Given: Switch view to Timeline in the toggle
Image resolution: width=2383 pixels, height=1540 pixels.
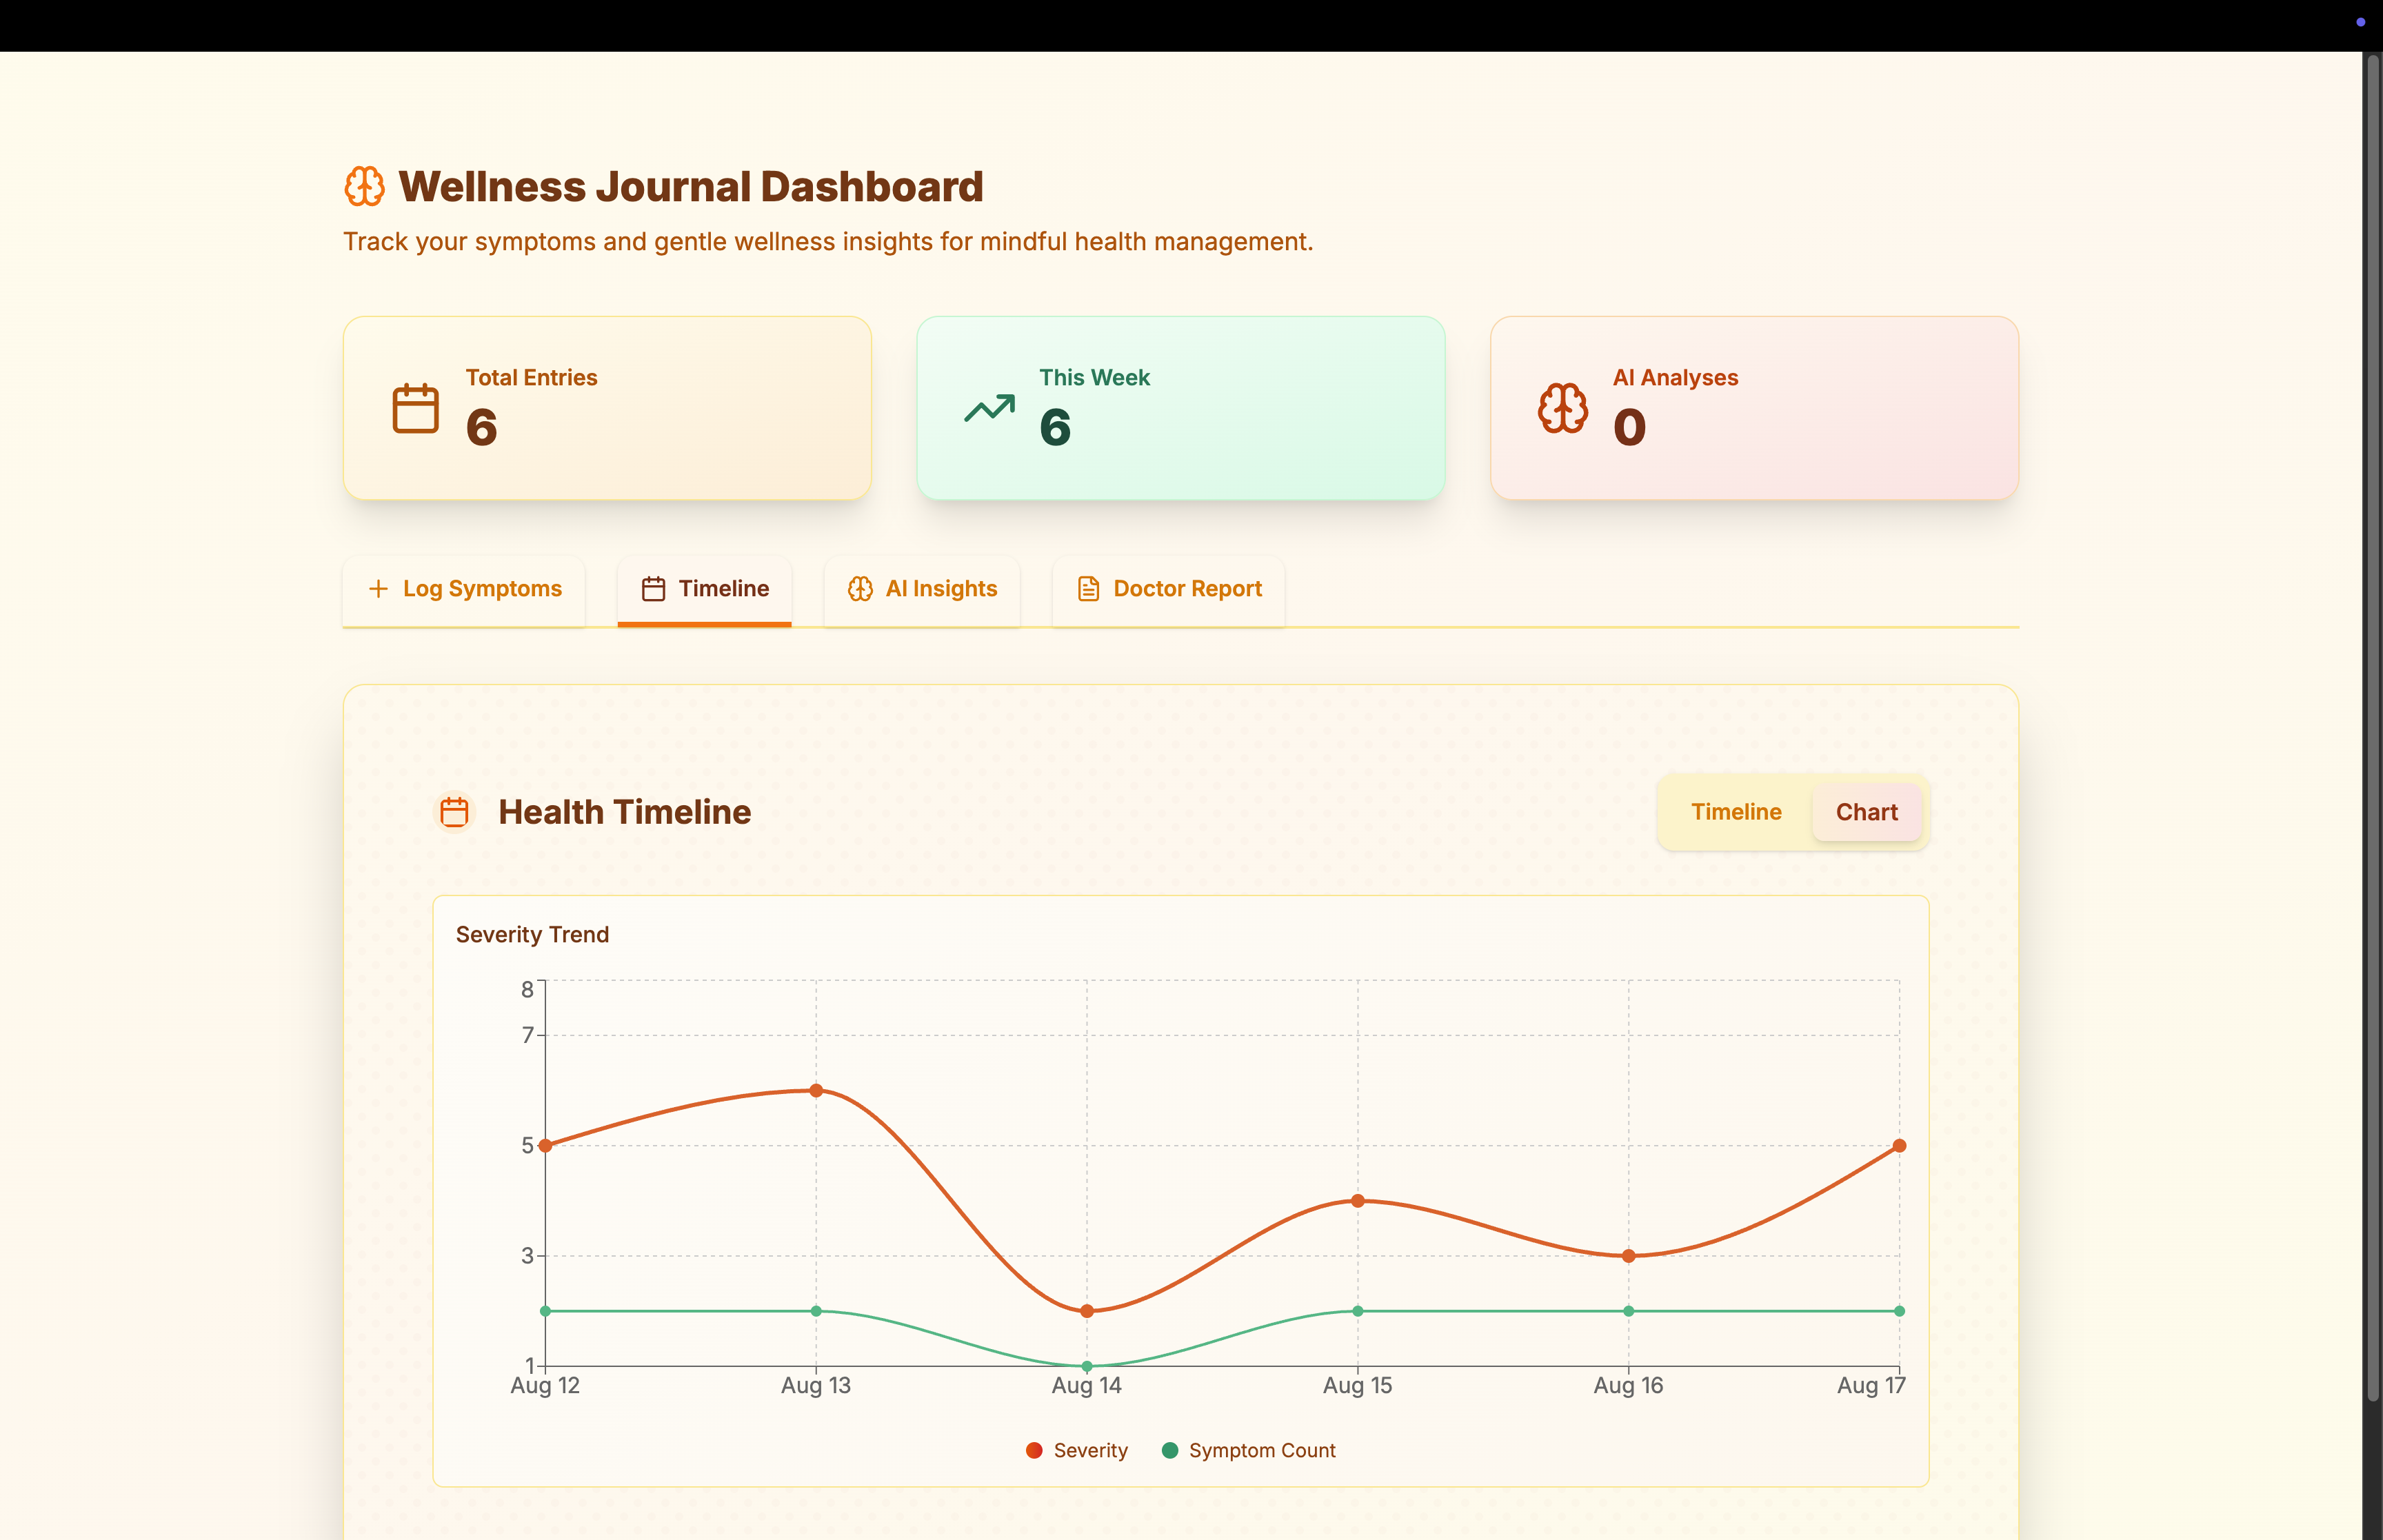Looking at the screenshot, I should [1735, 812].
